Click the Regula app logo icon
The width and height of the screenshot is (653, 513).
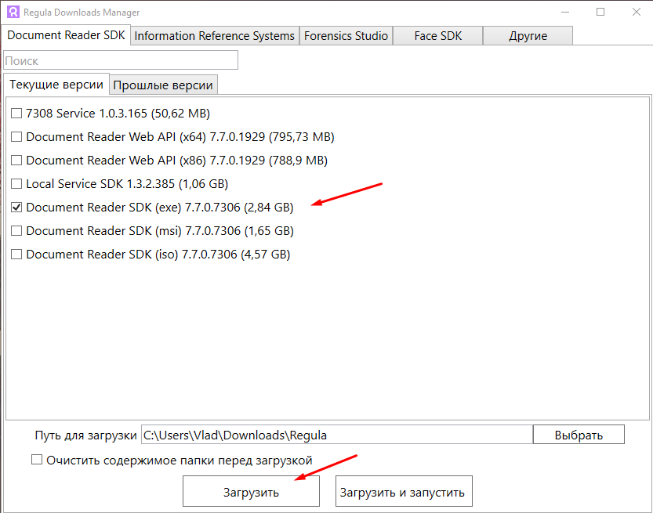(13, 12)
